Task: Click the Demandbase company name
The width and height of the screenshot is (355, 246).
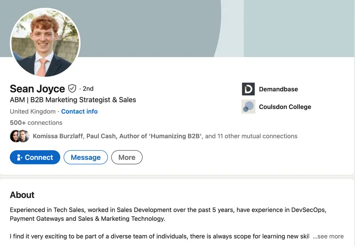Action: pos(278,89)
